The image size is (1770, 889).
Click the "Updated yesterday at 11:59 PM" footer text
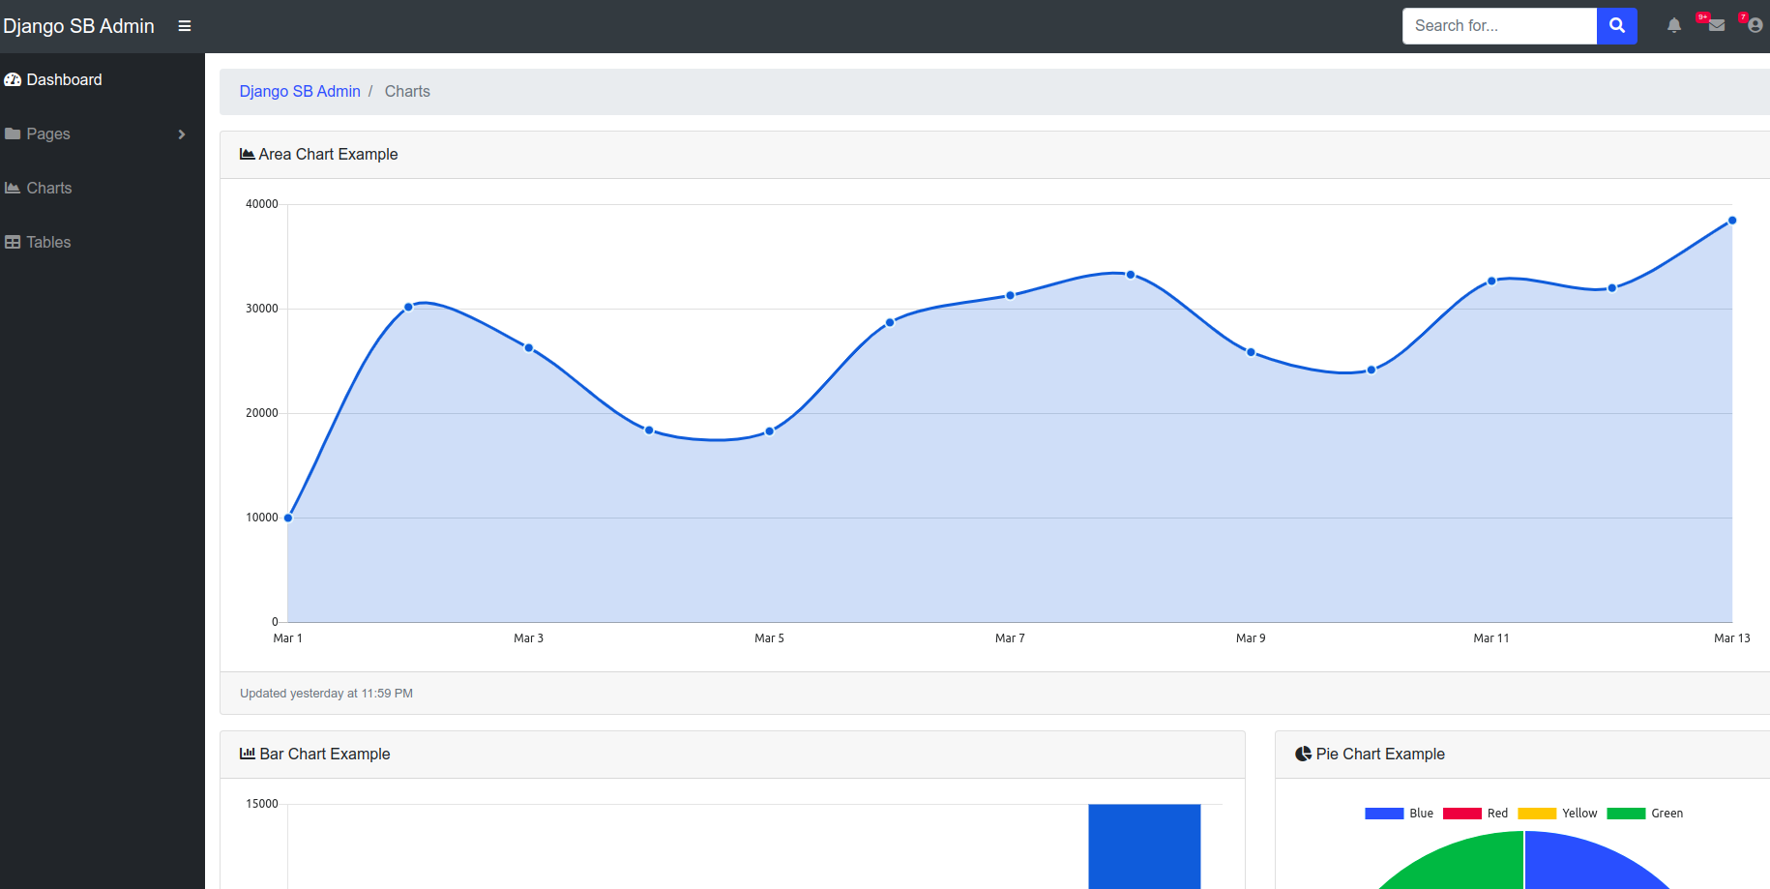(x=326, y=694)
